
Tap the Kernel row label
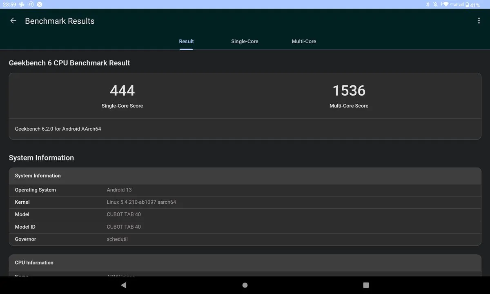22,202
